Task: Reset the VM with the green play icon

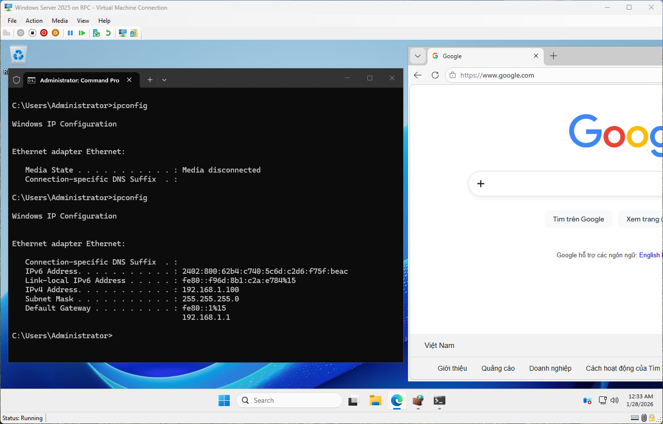Action: tap(82, 33)
